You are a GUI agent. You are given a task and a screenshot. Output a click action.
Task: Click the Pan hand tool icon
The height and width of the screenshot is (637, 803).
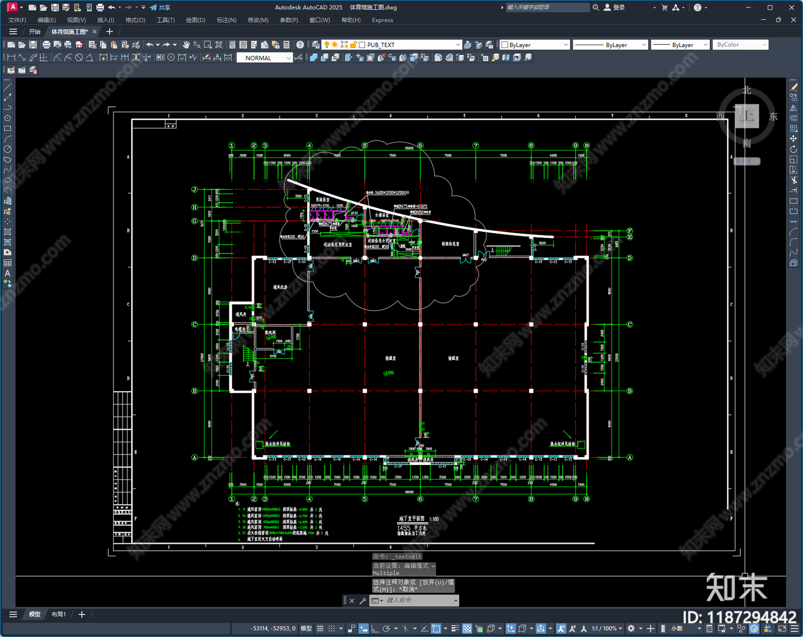[x=186, y=45]
